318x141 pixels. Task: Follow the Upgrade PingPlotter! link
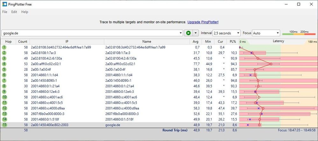click(x=203, y=22)
